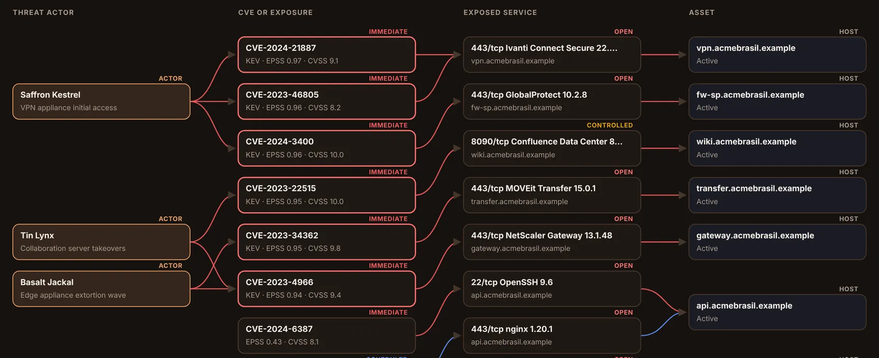Screen dimensions: 879x358
Task: Open the vpn.acmebrasil.example host asset
Action: pyautogui.click(x=777, y=54)
